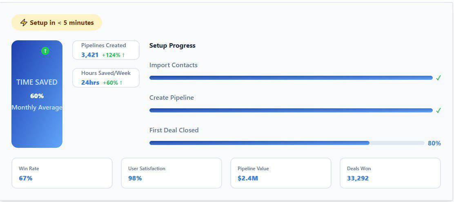This screenshot has height=202, width=454.
Task: Click the Import Contacts green checkmark
Action: coord(438,78)
